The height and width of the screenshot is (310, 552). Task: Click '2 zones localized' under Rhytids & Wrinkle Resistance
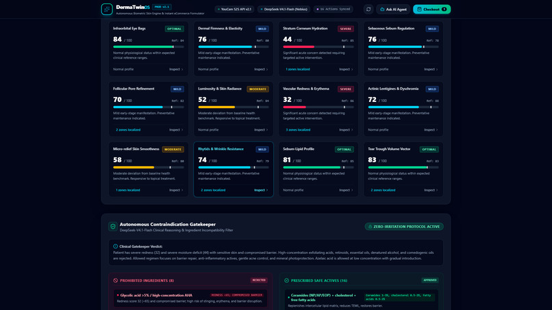coord(213,190)
